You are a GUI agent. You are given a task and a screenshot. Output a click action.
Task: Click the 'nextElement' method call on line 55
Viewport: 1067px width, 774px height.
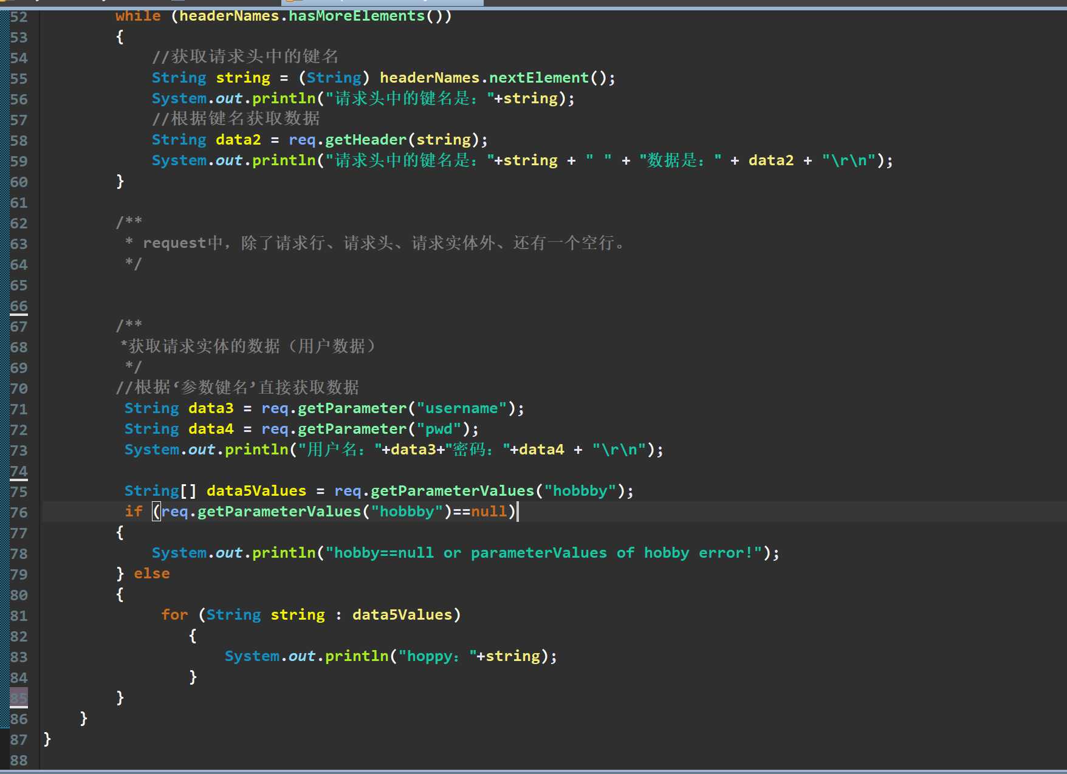539,78
